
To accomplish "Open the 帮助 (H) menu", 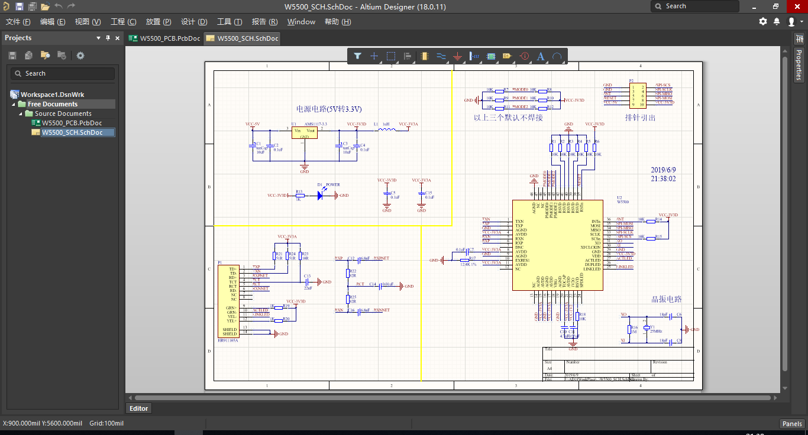I will 338,22.
